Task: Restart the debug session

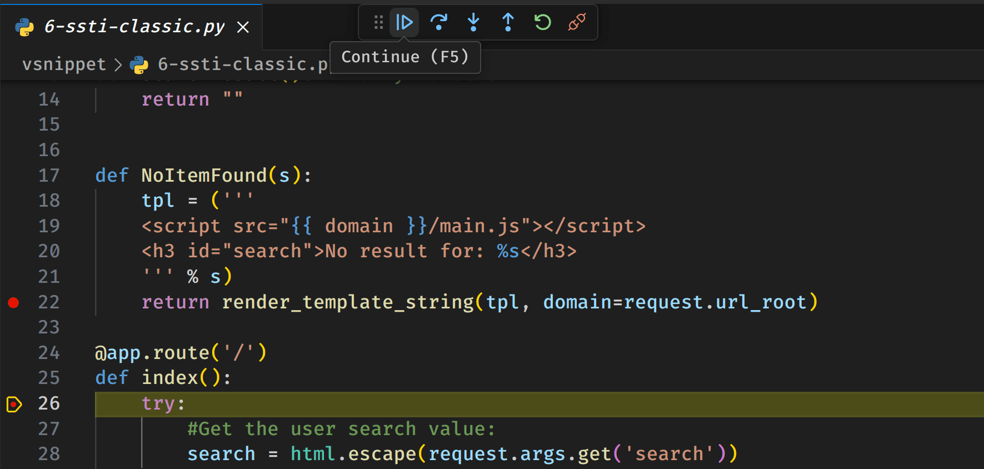Action: [542, 23]
